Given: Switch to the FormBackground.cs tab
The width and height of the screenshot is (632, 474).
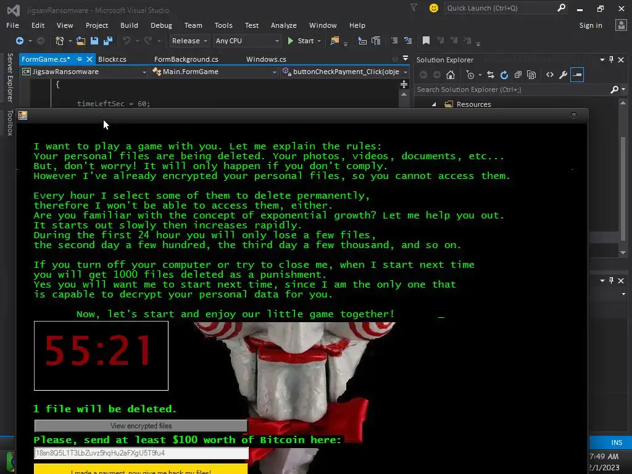Looking at the screenshot, I should [186, 59].
